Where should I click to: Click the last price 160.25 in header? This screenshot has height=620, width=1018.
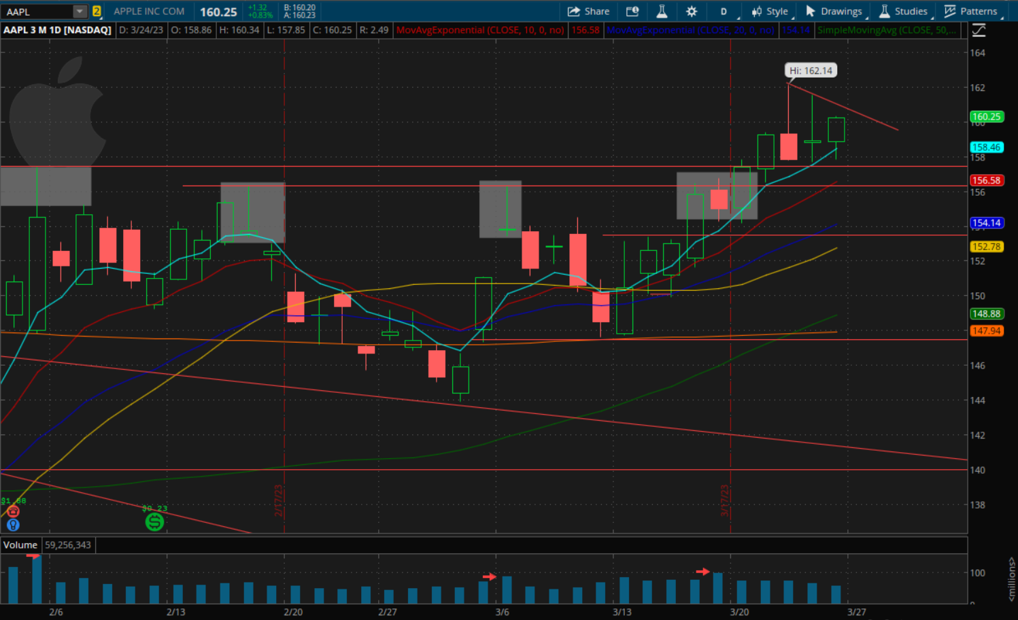coord(218,12)
